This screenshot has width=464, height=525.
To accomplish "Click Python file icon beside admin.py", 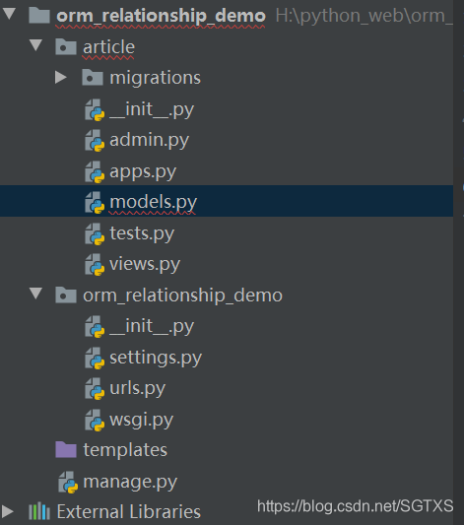I will [x=95, y=141].
